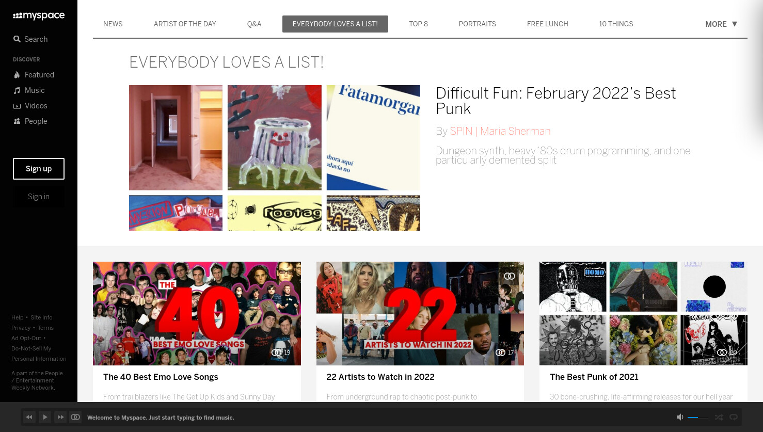Open the featured punk article collage image
763x432 pixels.
(275, 158)
